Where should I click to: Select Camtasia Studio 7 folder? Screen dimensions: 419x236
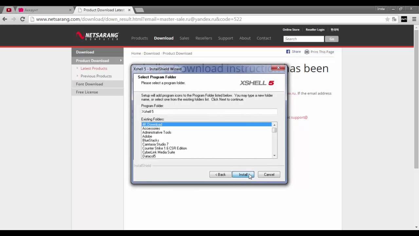207,144
